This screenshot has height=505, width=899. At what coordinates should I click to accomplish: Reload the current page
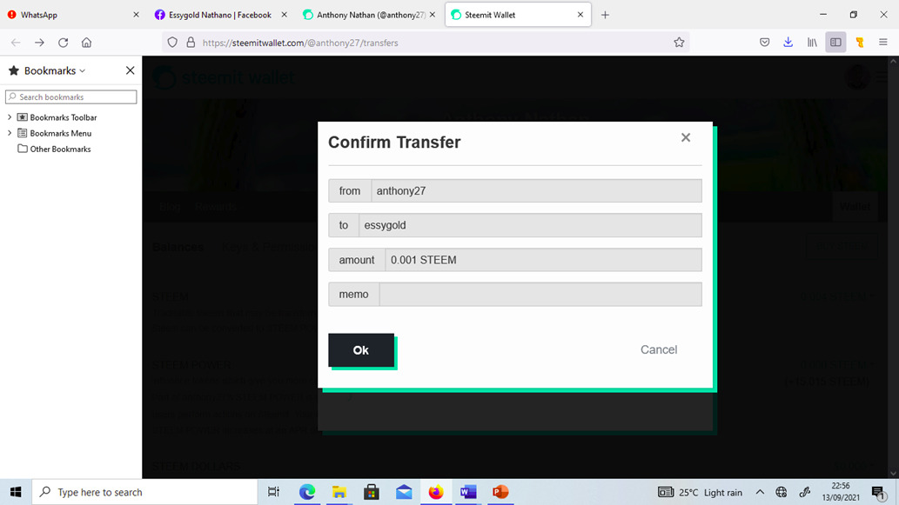pos(63,43)
